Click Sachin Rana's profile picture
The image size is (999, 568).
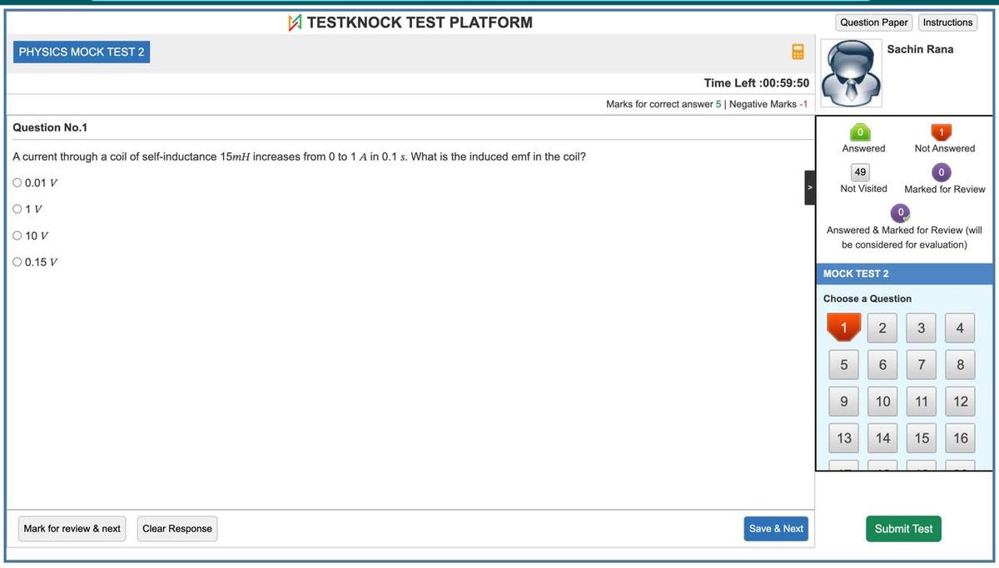[x=850, y=72]
